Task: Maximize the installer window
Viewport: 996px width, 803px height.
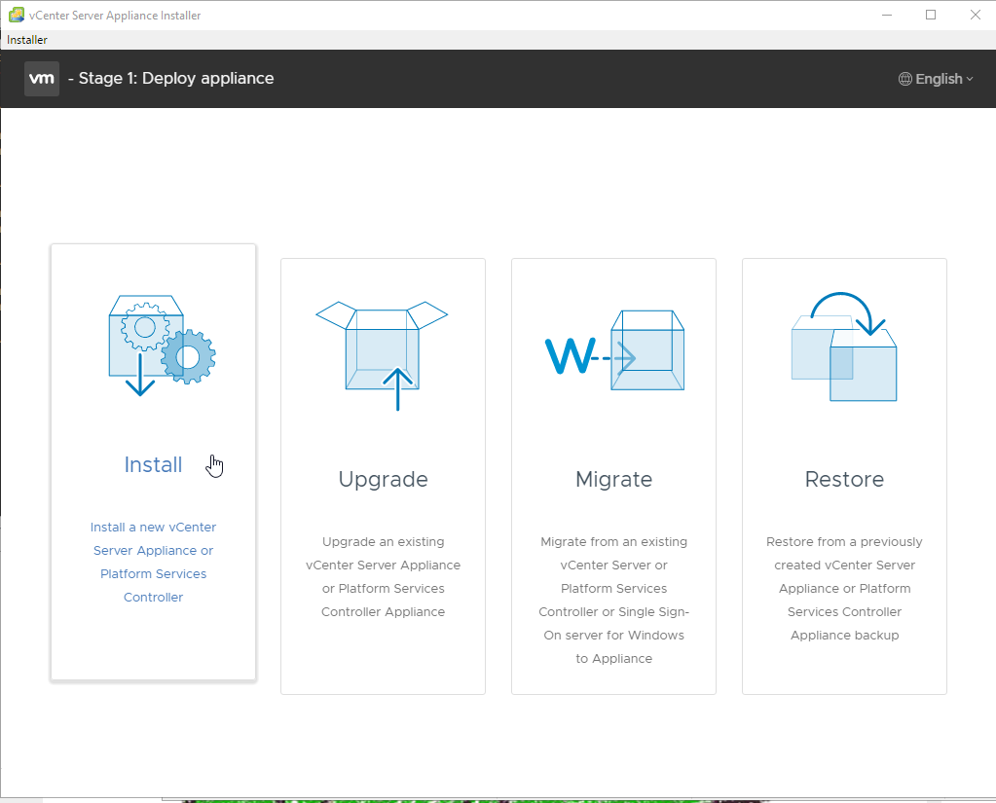Action: coord(931,15)
